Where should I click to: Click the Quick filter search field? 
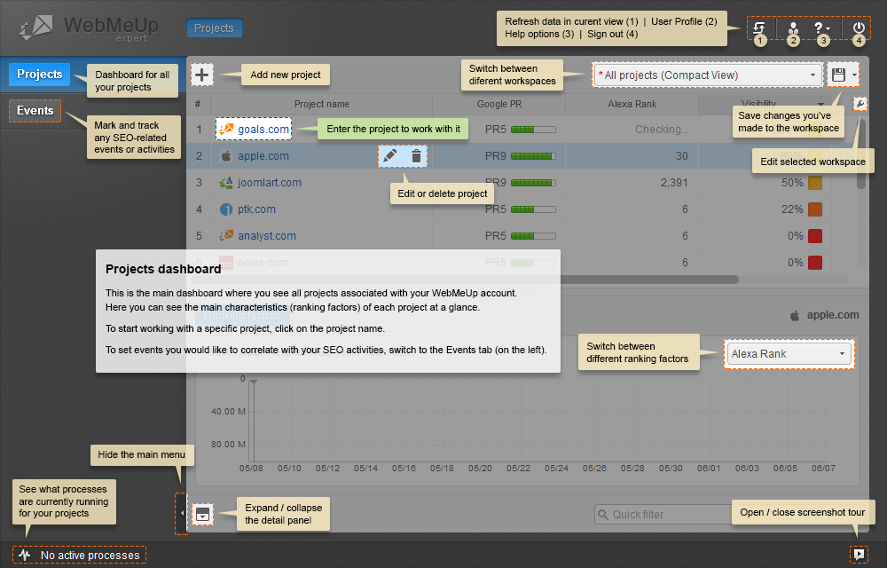click(x=664, y=514)
